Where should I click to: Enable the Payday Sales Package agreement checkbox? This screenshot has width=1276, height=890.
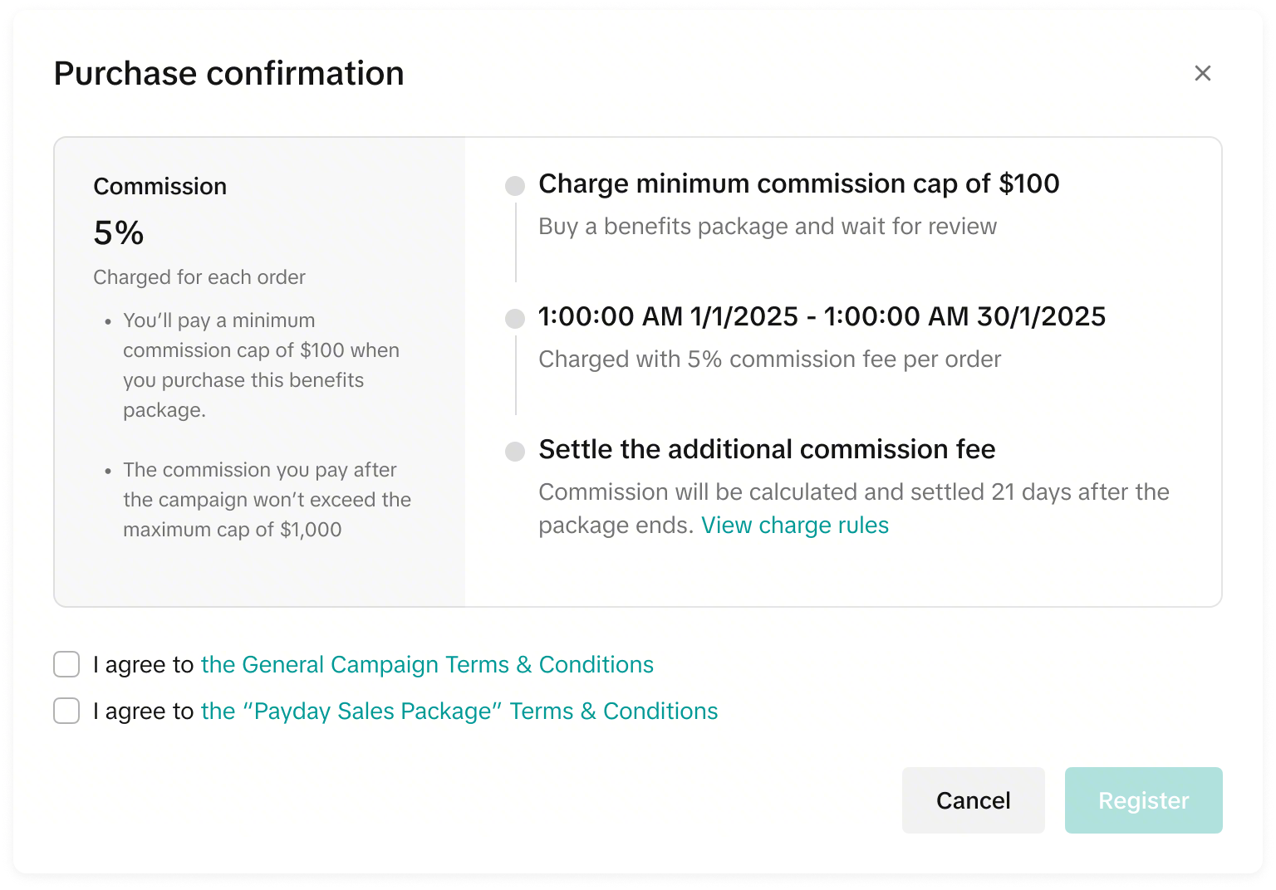pos(66,711)
